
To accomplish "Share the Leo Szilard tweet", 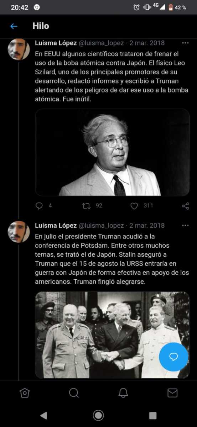I will coord(185,206).
